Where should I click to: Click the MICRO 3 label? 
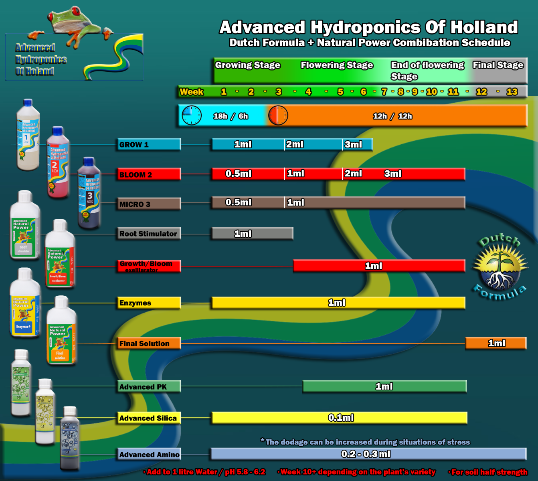[149, 204]
